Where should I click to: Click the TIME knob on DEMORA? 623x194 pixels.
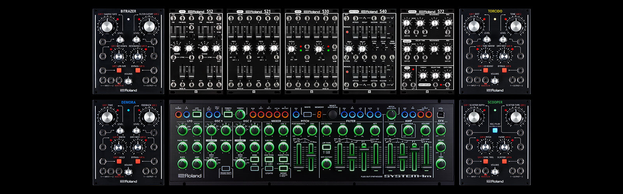[107, 117]
